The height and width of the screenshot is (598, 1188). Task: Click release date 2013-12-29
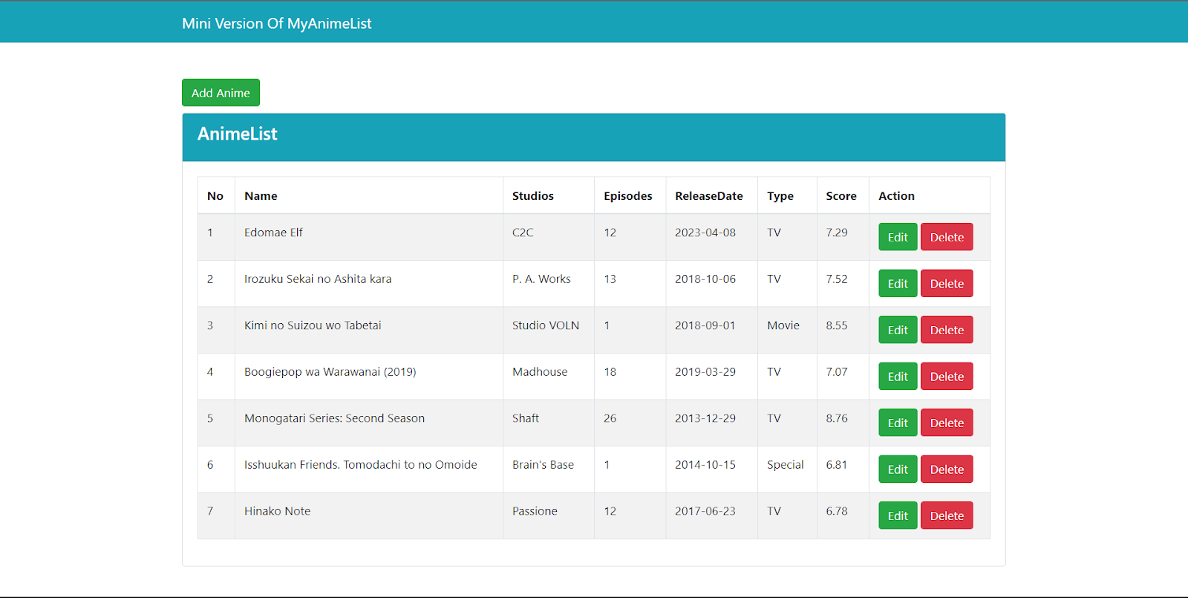pos(705,418)
